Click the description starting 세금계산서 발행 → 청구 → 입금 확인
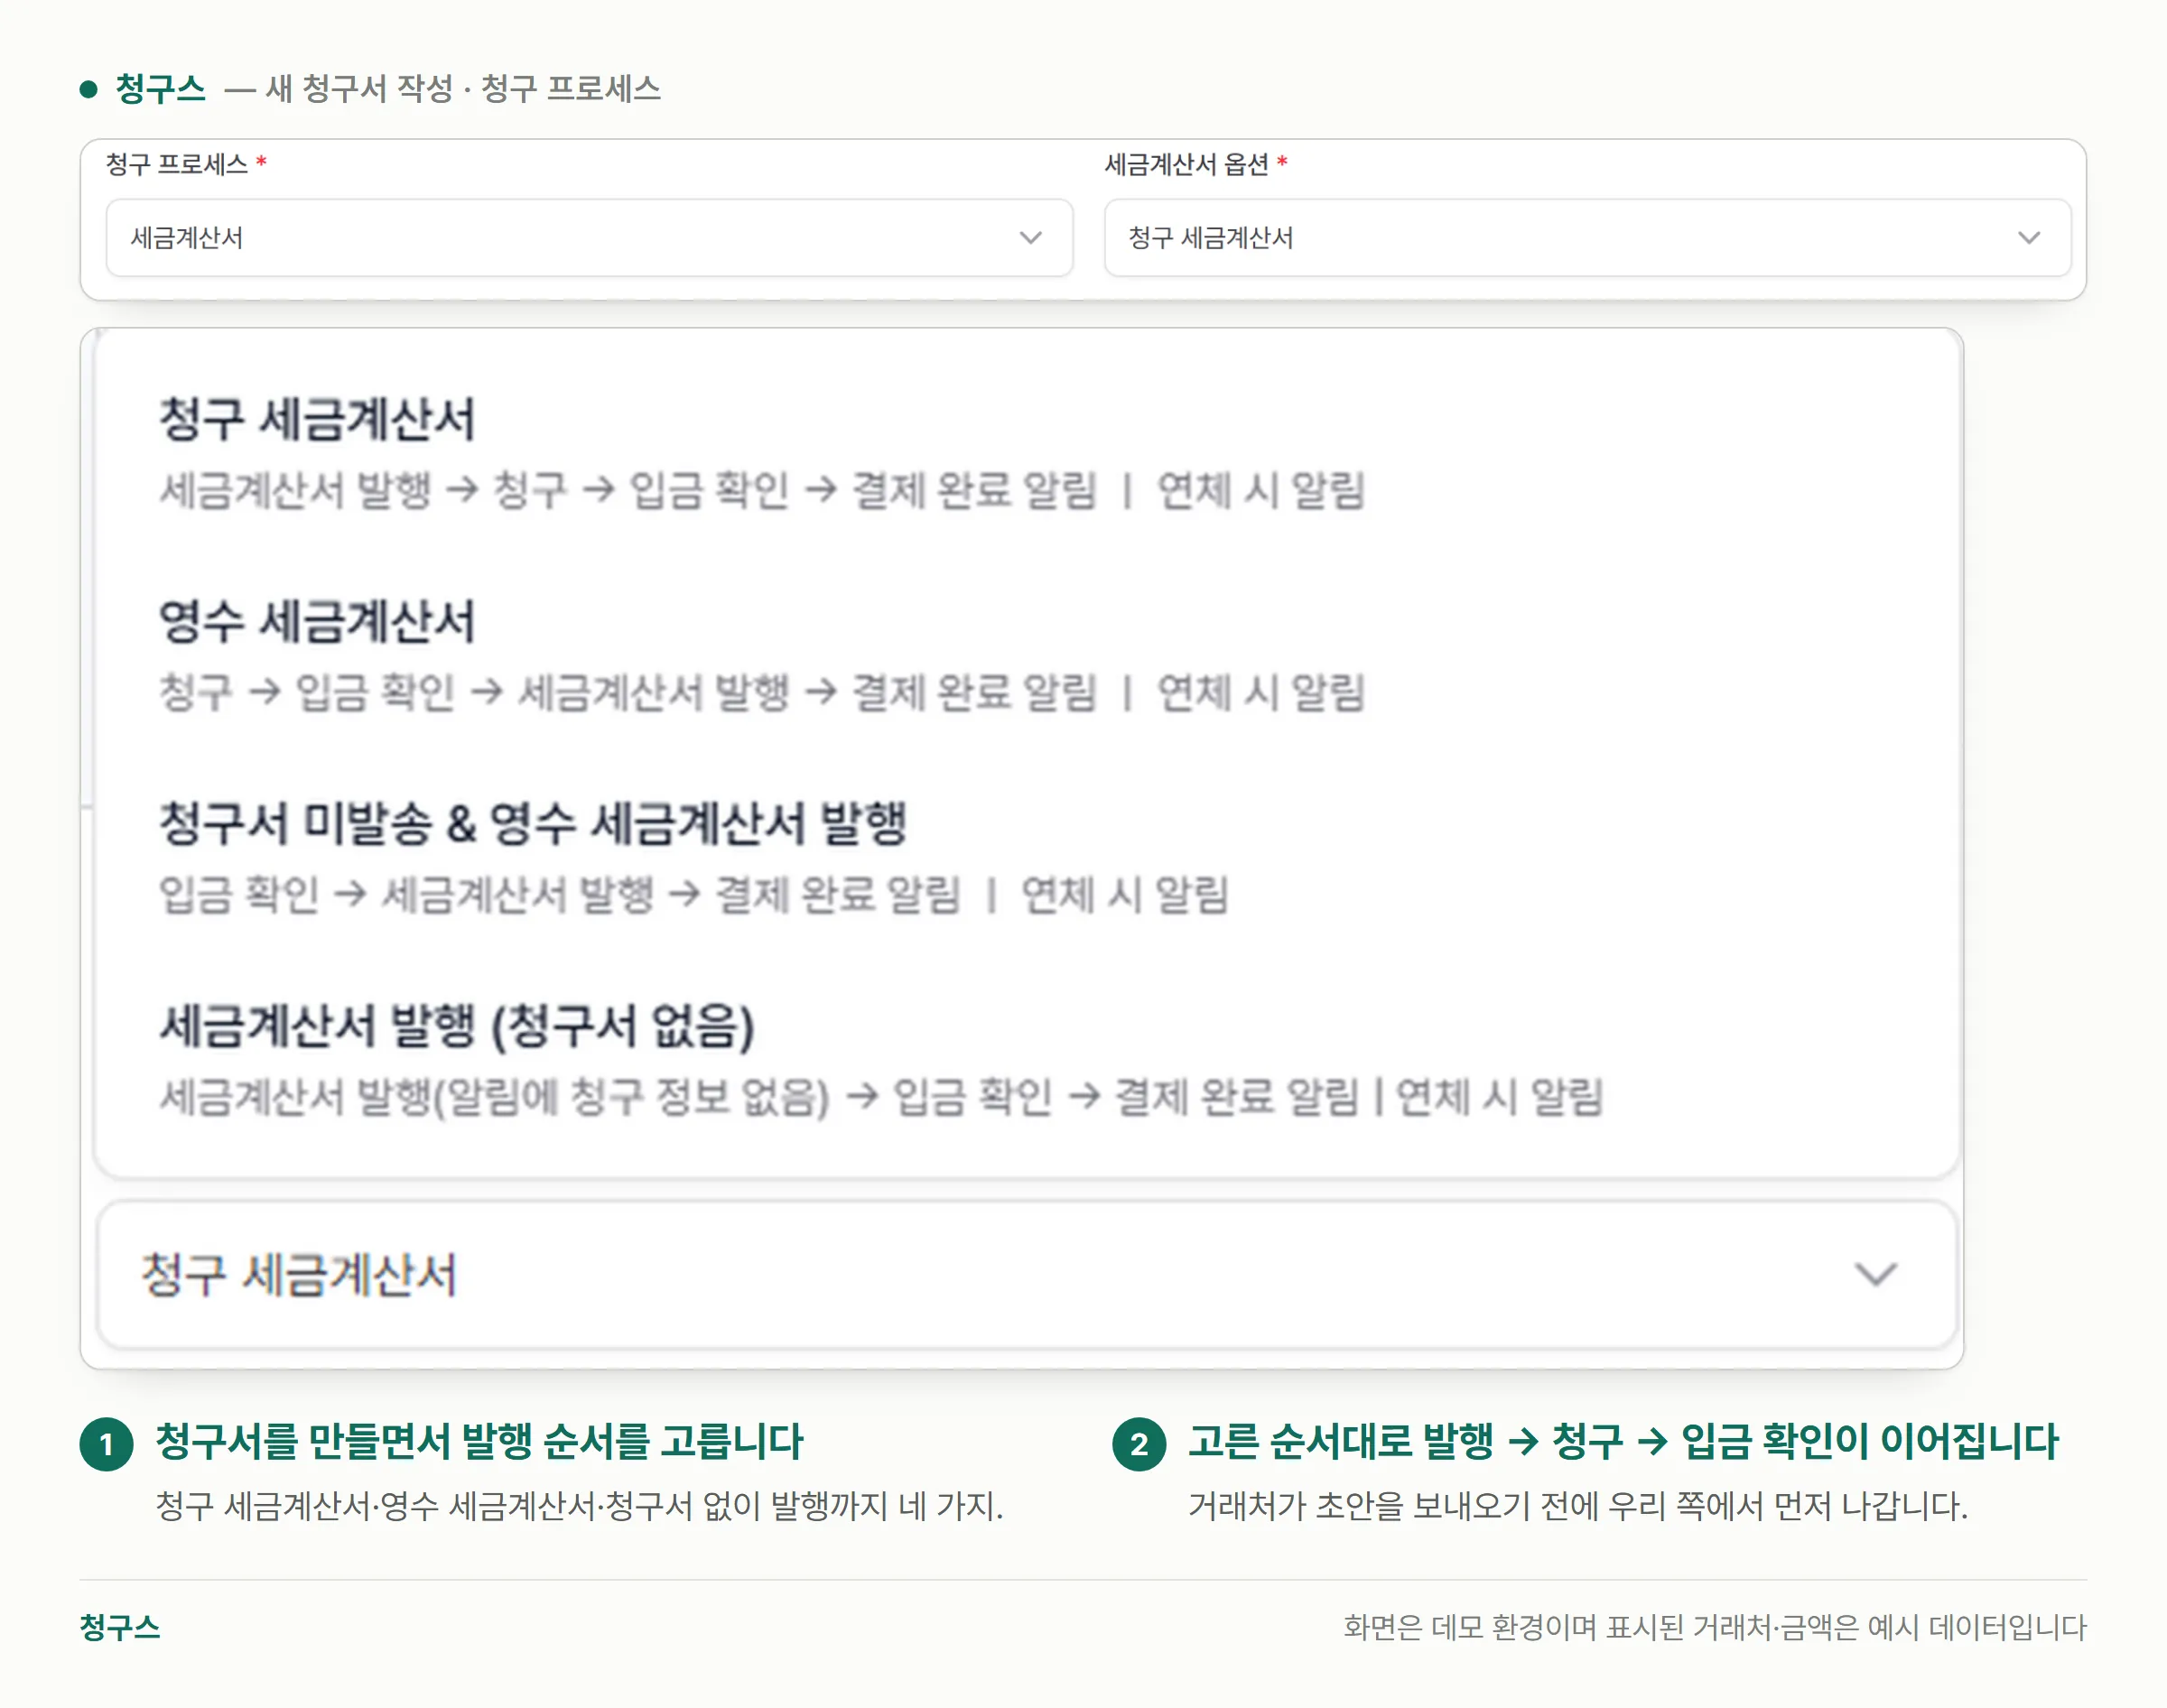The height and width of the screenshot is (1708, 2167). tap(762, 490)
